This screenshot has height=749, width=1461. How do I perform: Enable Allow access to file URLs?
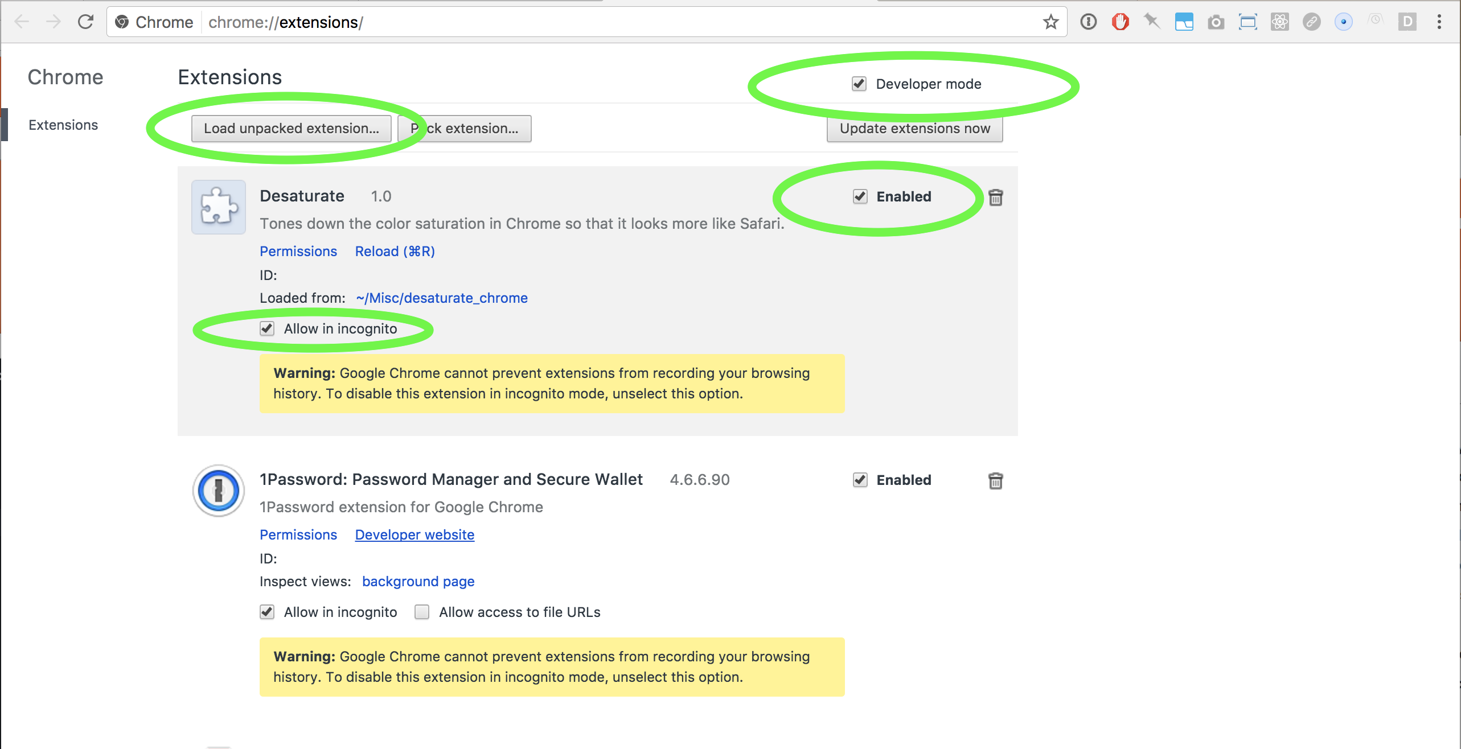[x=422, y=612]
